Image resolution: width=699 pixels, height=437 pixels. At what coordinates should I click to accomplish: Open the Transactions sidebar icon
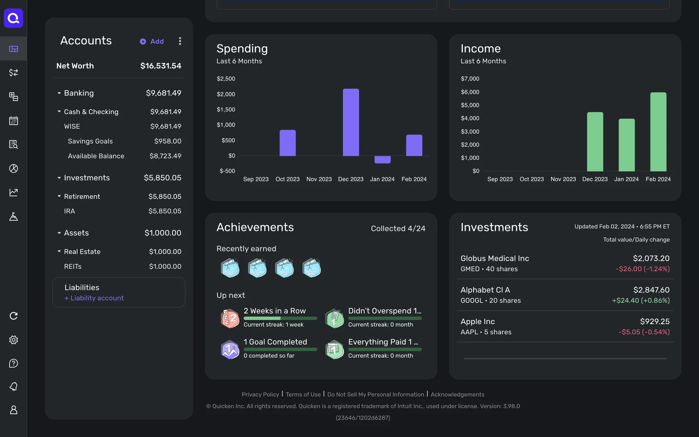13,72
